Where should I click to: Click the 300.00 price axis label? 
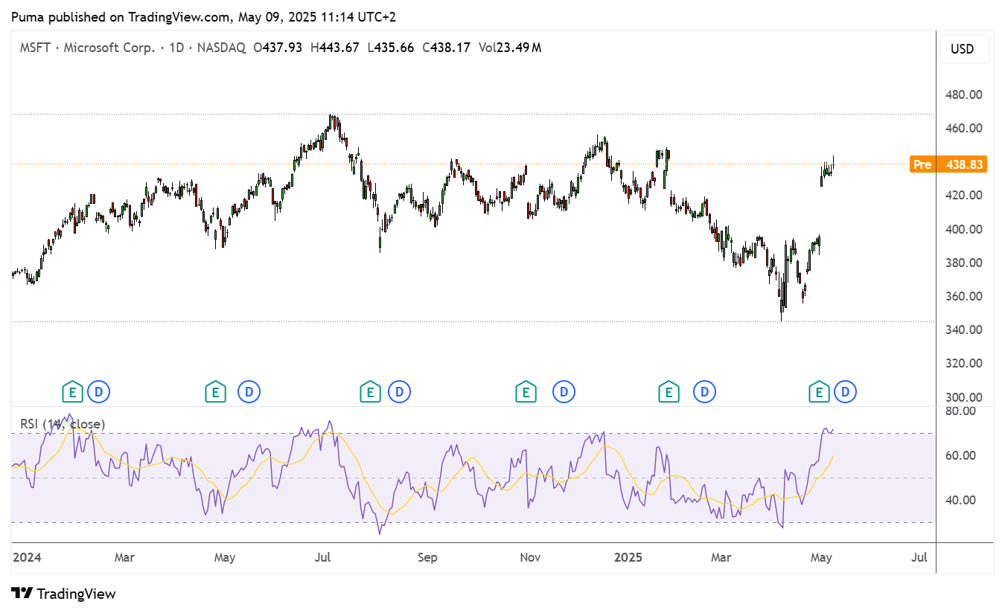(963, 397)
